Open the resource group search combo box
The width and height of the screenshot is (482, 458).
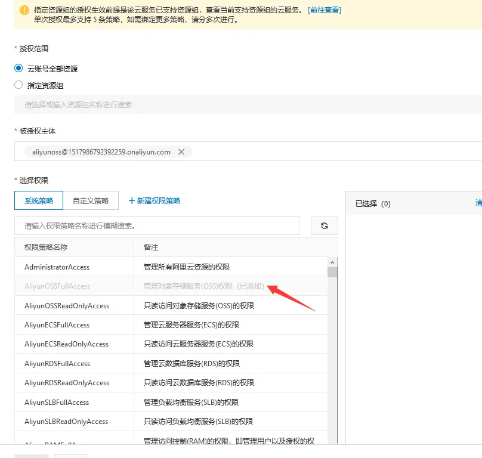tap(248, 104)
